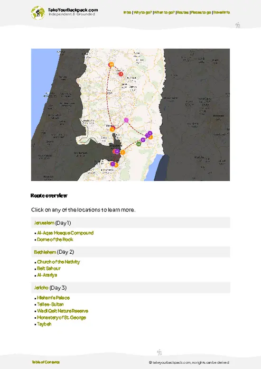The image size is (261, 369).
Task: Go to the 'When to go?' section
Action: (164, 12)
